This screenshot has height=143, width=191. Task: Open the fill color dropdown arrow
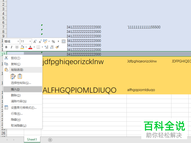click(26, 47)
